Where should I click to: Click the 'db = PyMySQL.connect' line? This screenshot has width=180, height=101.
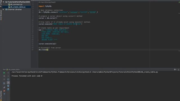pos(68,12)
